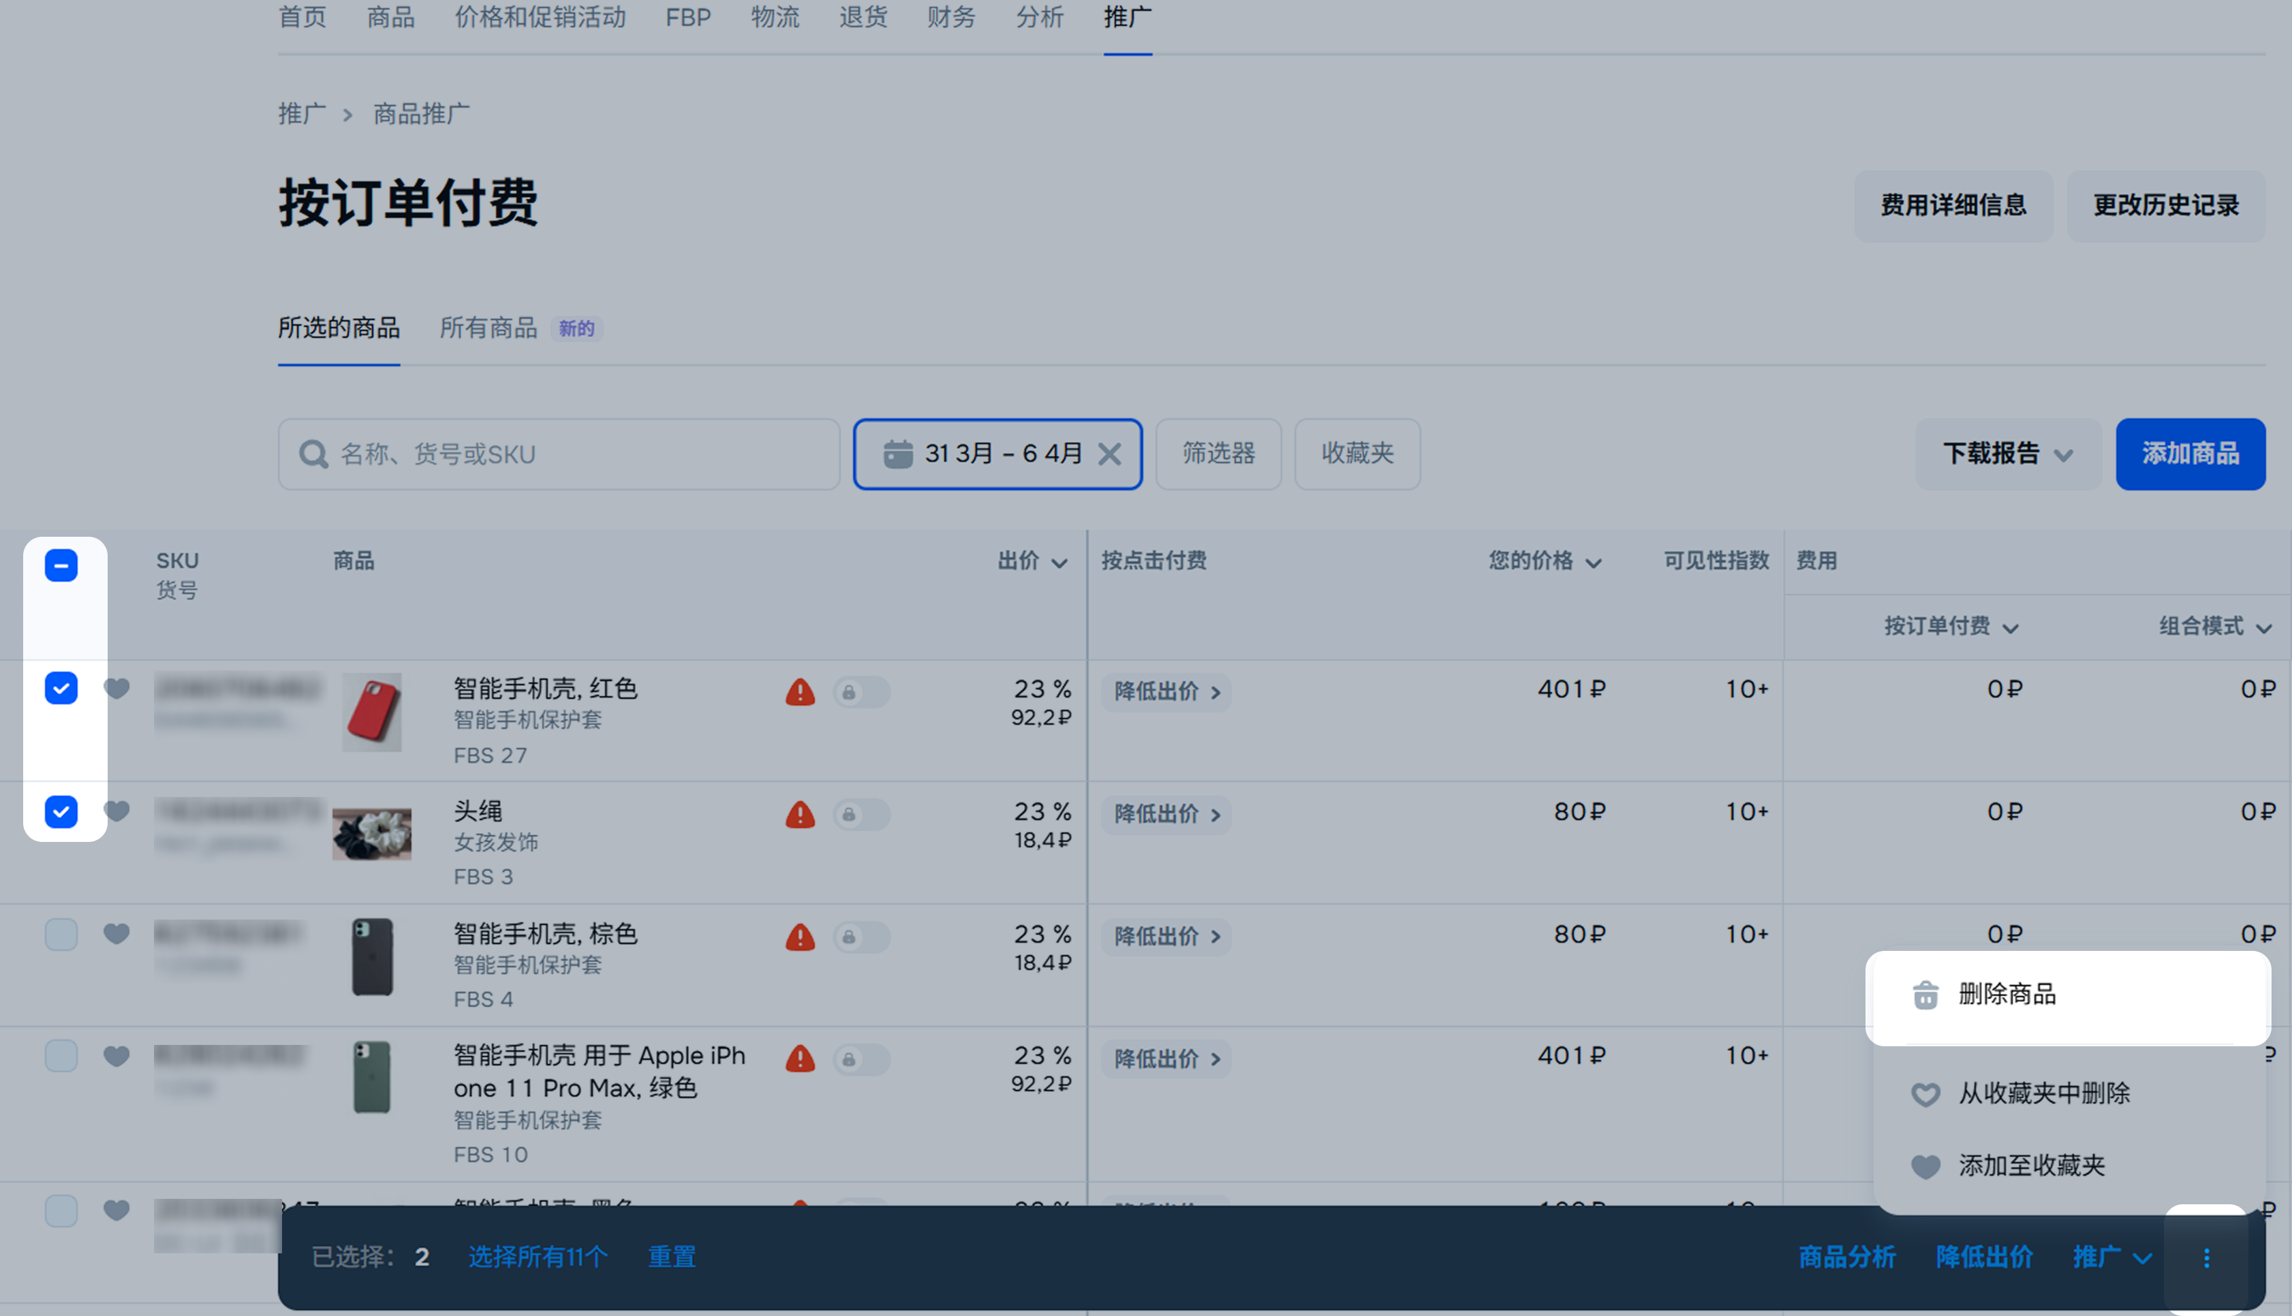Click the 添加商品 button
The height and width of the screenshot is (1316, 2292).
click(2190, 454)
